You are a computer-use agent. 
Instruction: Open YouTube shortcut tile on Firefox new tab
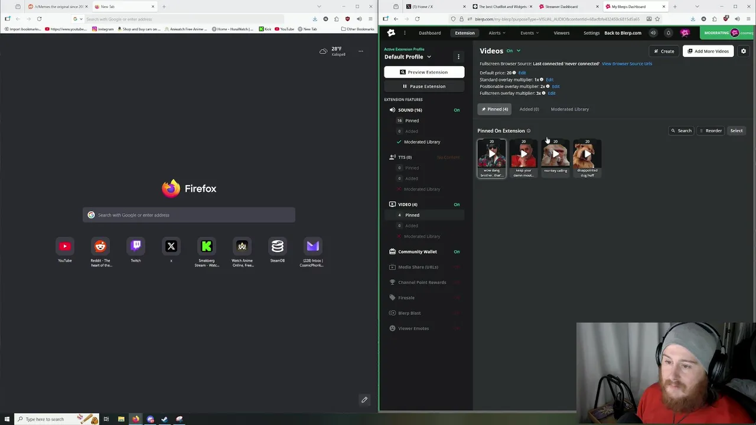(x=65, y=246)
